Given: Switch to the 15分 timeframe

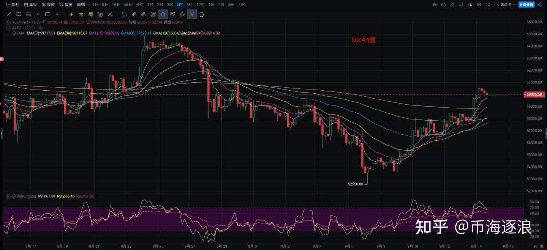Looking at the screenshot, I should pos(116,5).
